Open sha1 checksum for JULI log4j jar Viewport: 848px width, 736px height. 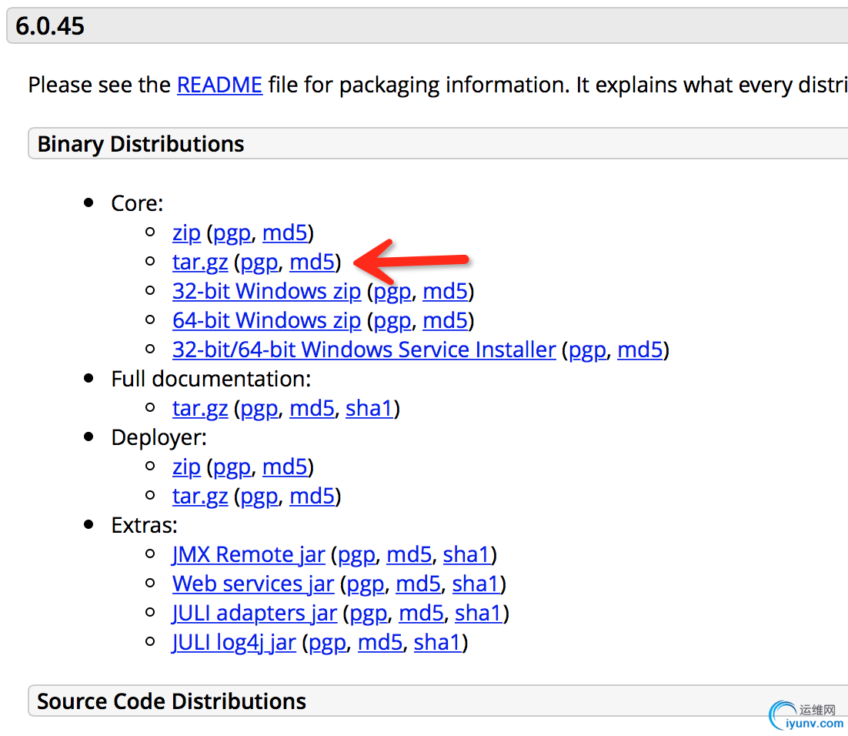437,643
